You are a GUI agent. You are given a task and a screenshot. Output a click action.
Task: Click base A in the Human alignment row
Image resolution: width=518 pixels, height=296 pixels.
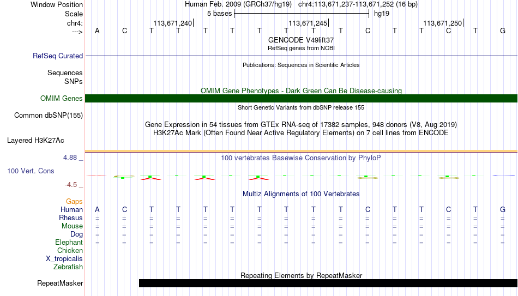[x=97, y=209]
